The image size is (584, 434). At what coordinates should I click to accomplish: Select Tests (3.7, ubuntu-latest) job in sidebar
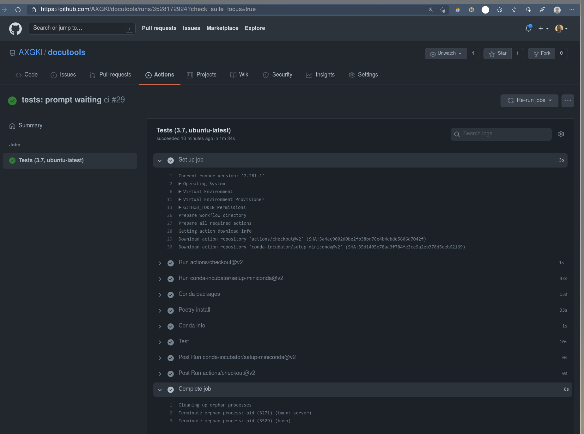tap(70, 161)
